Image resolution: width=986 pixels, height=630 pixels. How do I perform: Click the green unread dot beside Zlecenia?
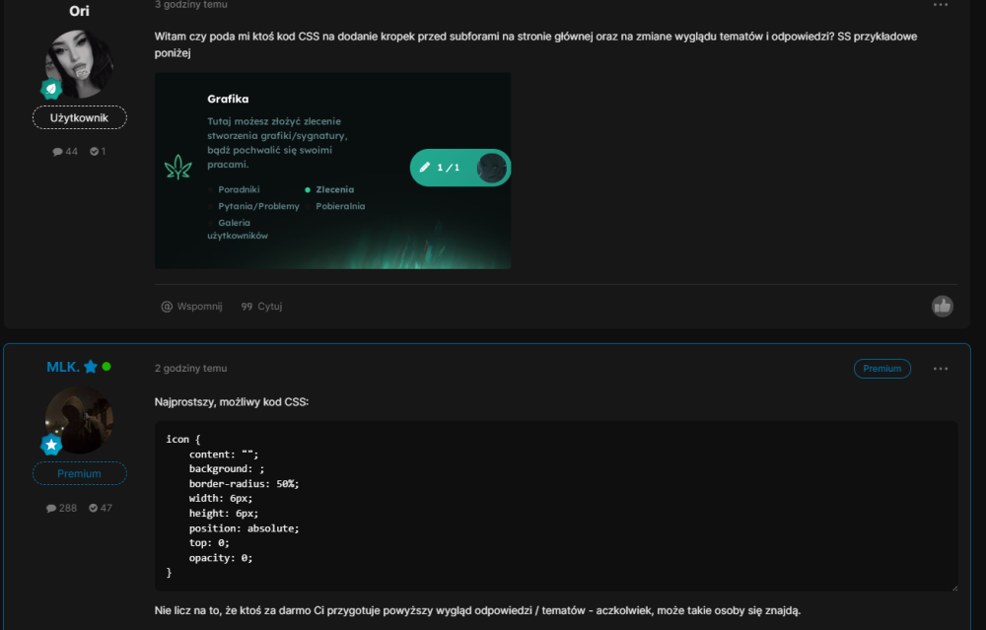[306, 189]
